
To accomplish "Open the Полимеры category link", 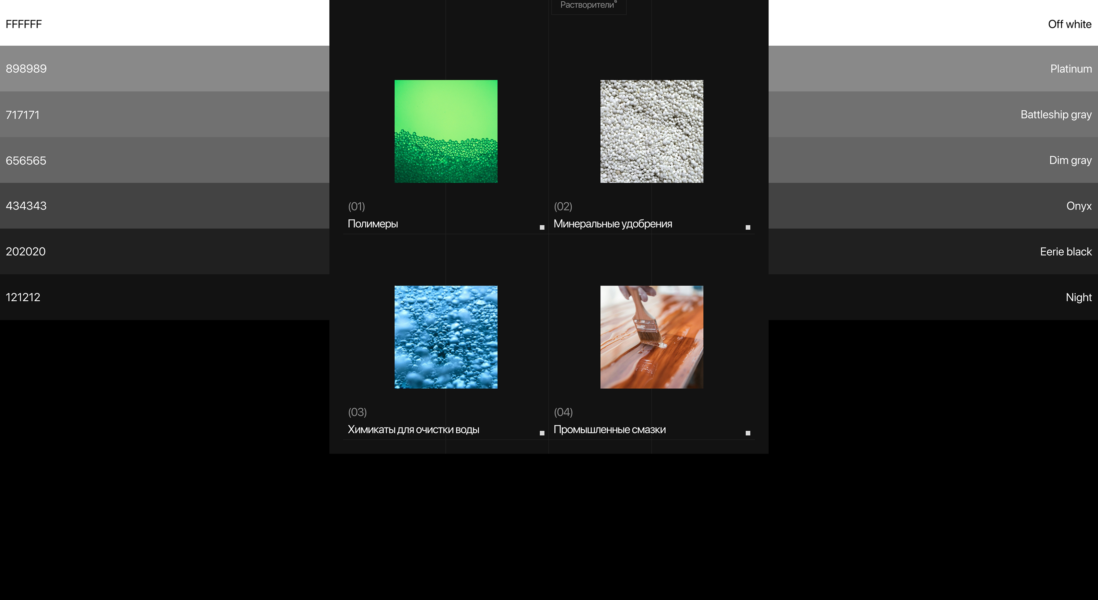I will tap(373, 224).
